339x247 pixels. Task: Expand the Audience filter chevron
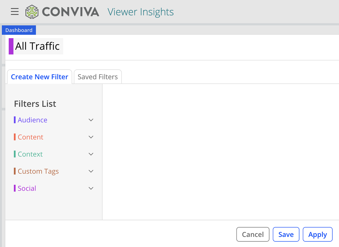pos(91,120)
